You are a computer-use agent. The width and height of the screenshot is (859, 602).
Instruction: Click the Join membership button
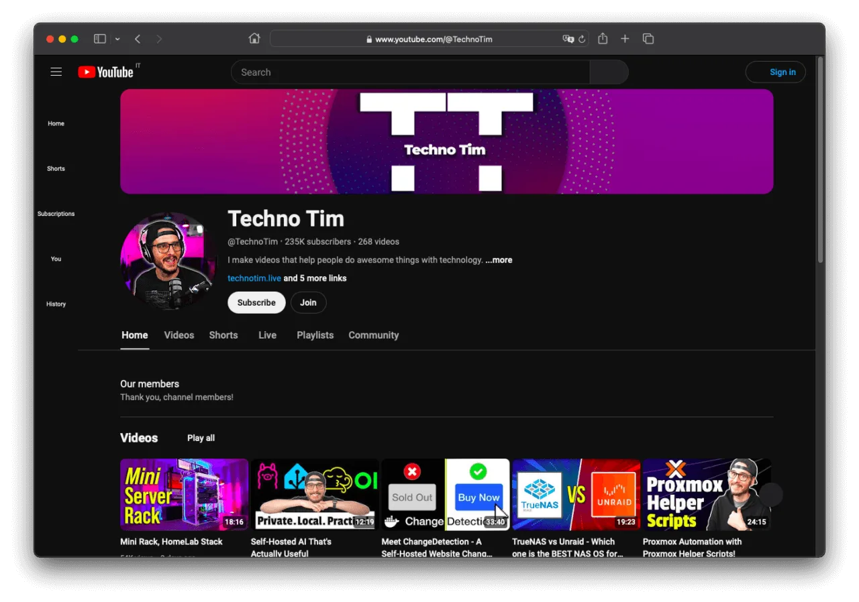(x=308, y=302)
